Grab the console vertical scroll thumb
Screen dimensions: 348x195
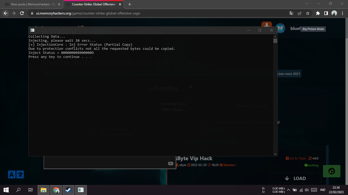coord(275,41)
